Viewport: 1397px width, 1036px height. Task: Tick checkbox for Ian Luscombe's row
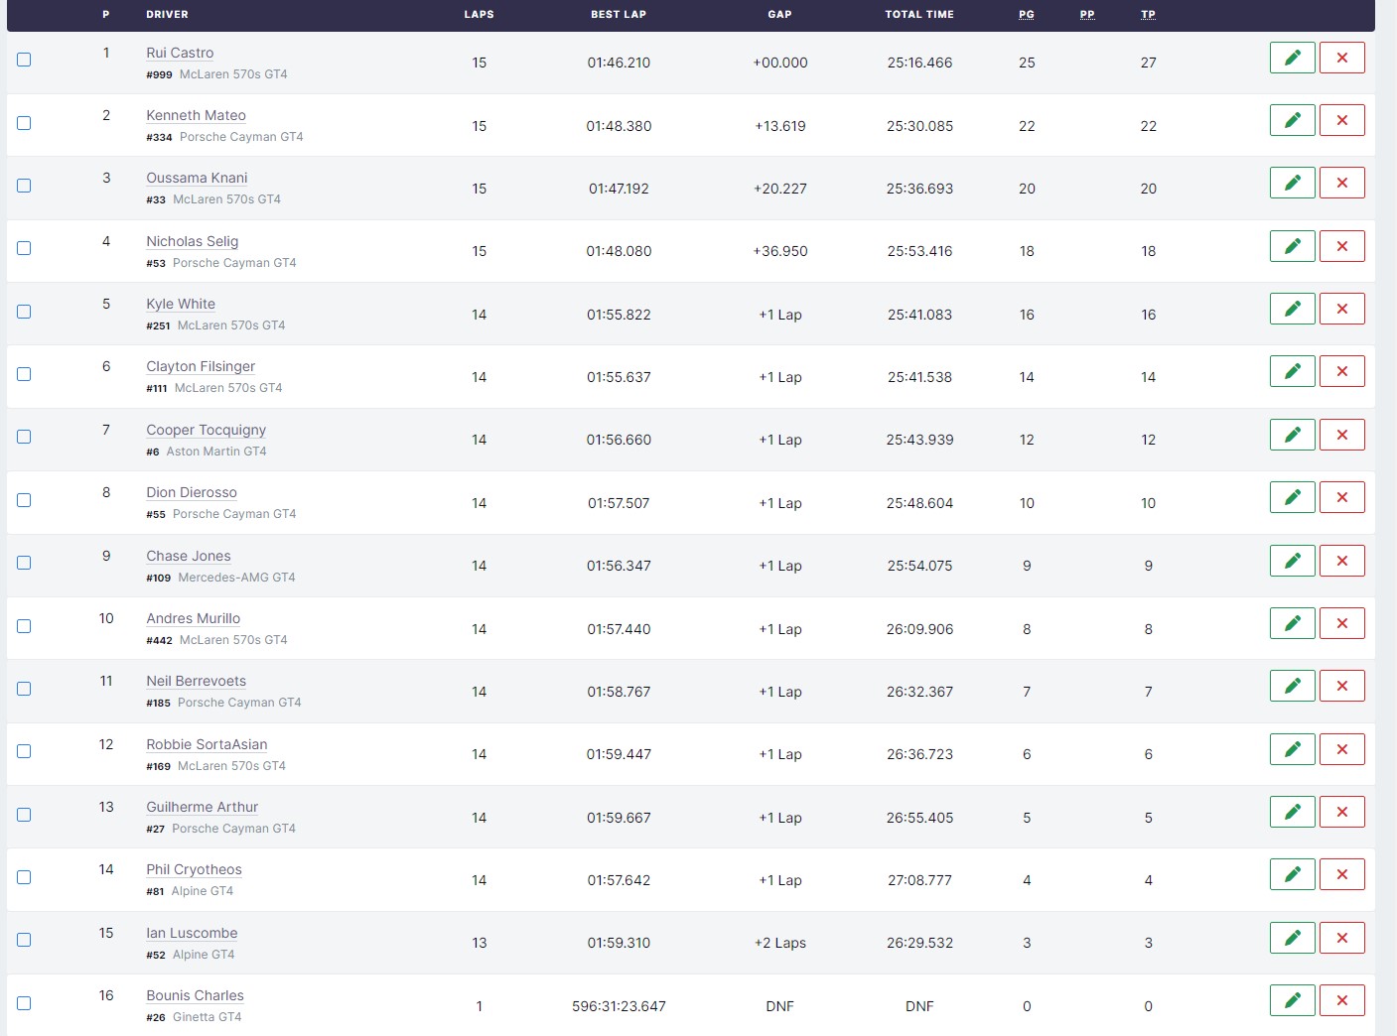(x=24, y=940)
